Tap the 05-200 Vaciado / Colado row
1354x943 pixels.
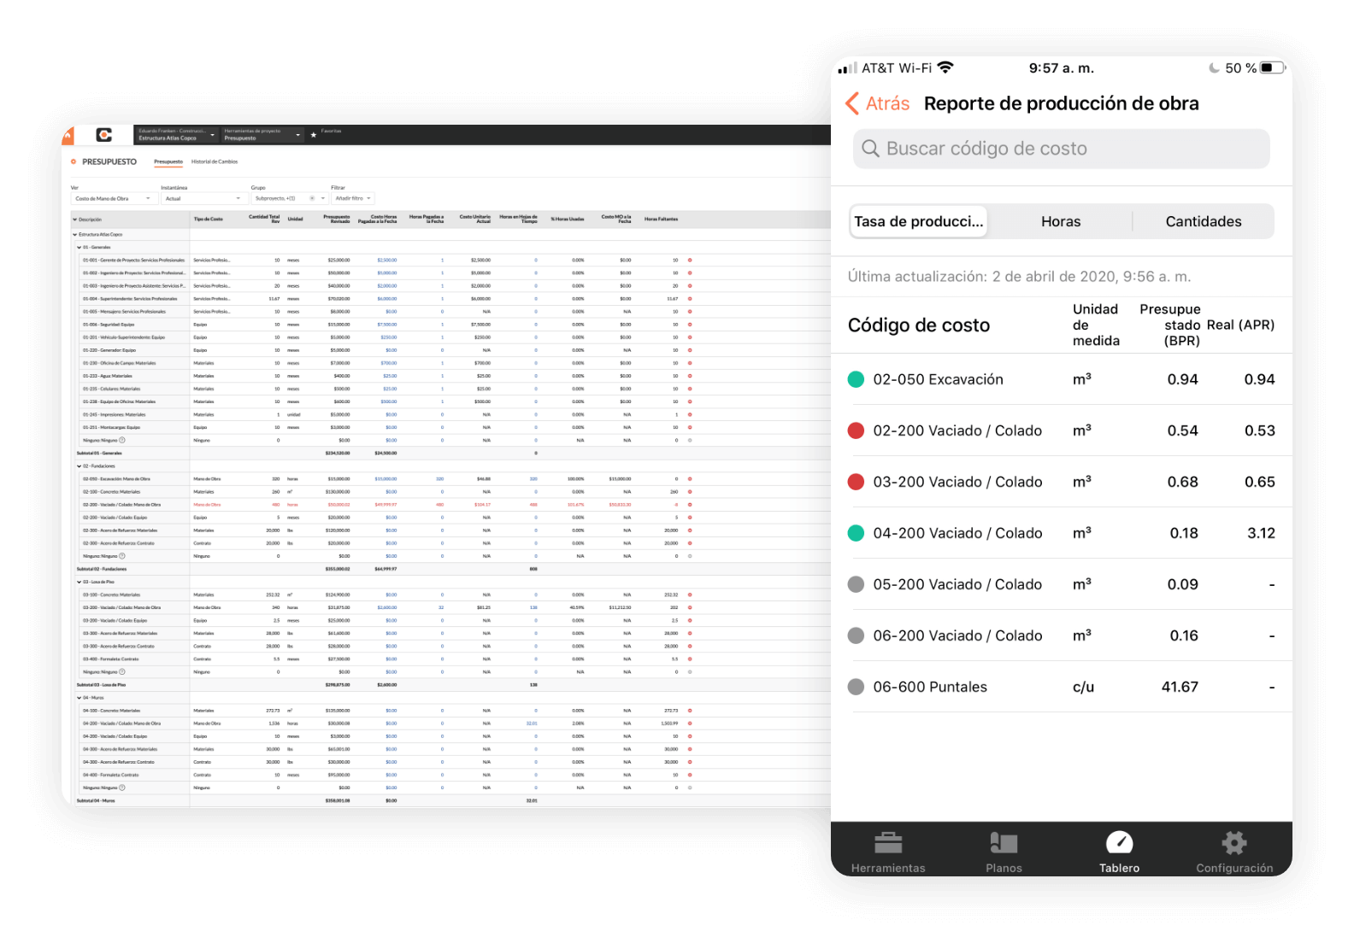1061,584
